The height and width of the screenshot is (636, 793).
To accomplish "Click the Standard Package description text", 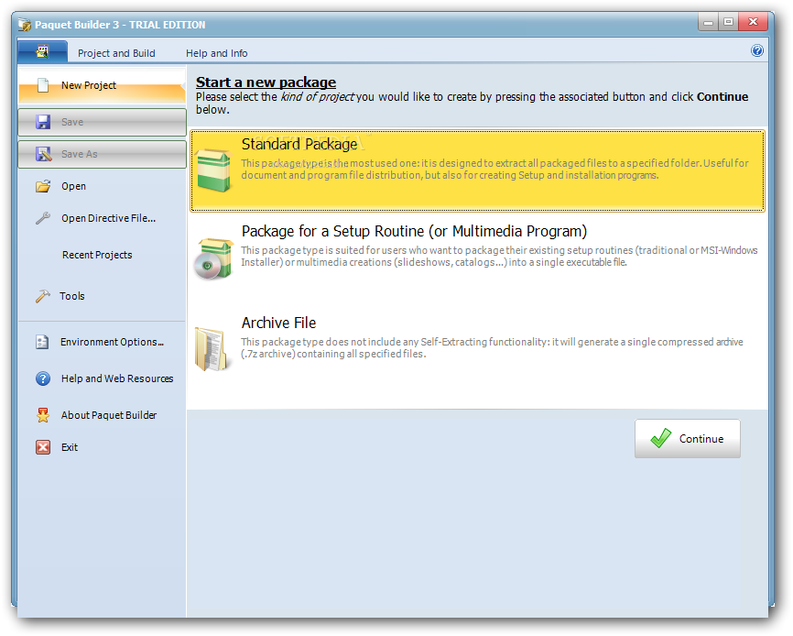I will [x=494, y=169].
